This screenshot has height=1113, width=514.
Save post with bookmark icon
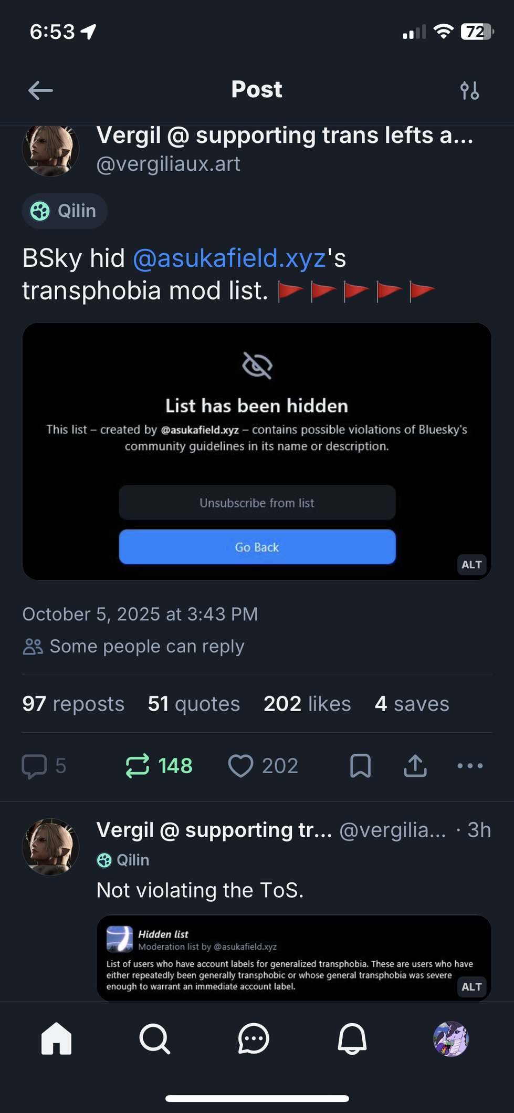coord(360,766)
